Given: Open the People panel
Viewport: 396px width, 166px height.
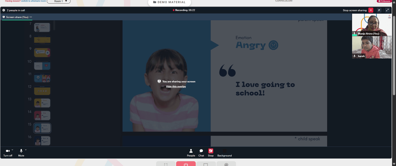Looking at the screenshot, I should (x=191, y=153).
